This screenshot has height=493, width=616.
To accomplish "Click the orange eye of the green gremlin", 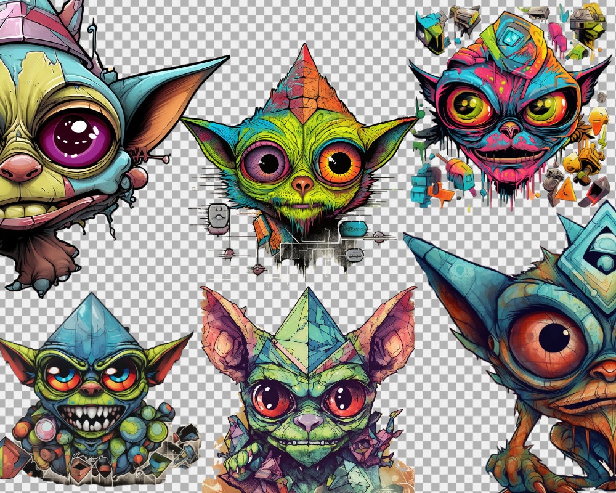I will pyautogui.click(x=339, y=160).
